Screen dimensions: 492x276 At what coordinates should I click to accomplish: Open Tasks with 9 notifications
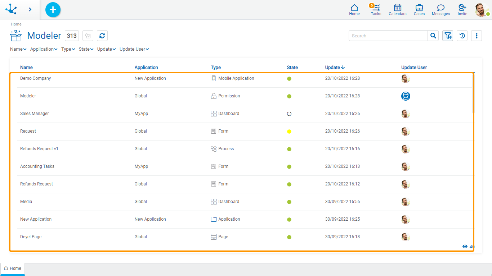pos(376,10)
